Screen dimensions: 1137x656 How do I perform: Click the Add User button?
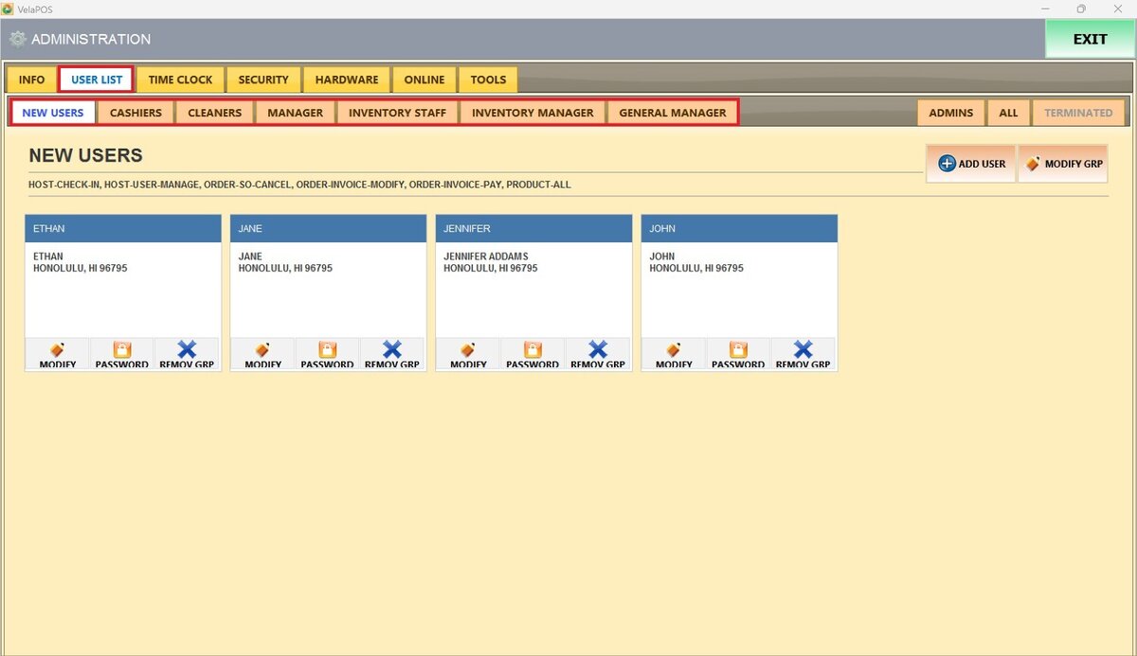(x=971, y=164)
